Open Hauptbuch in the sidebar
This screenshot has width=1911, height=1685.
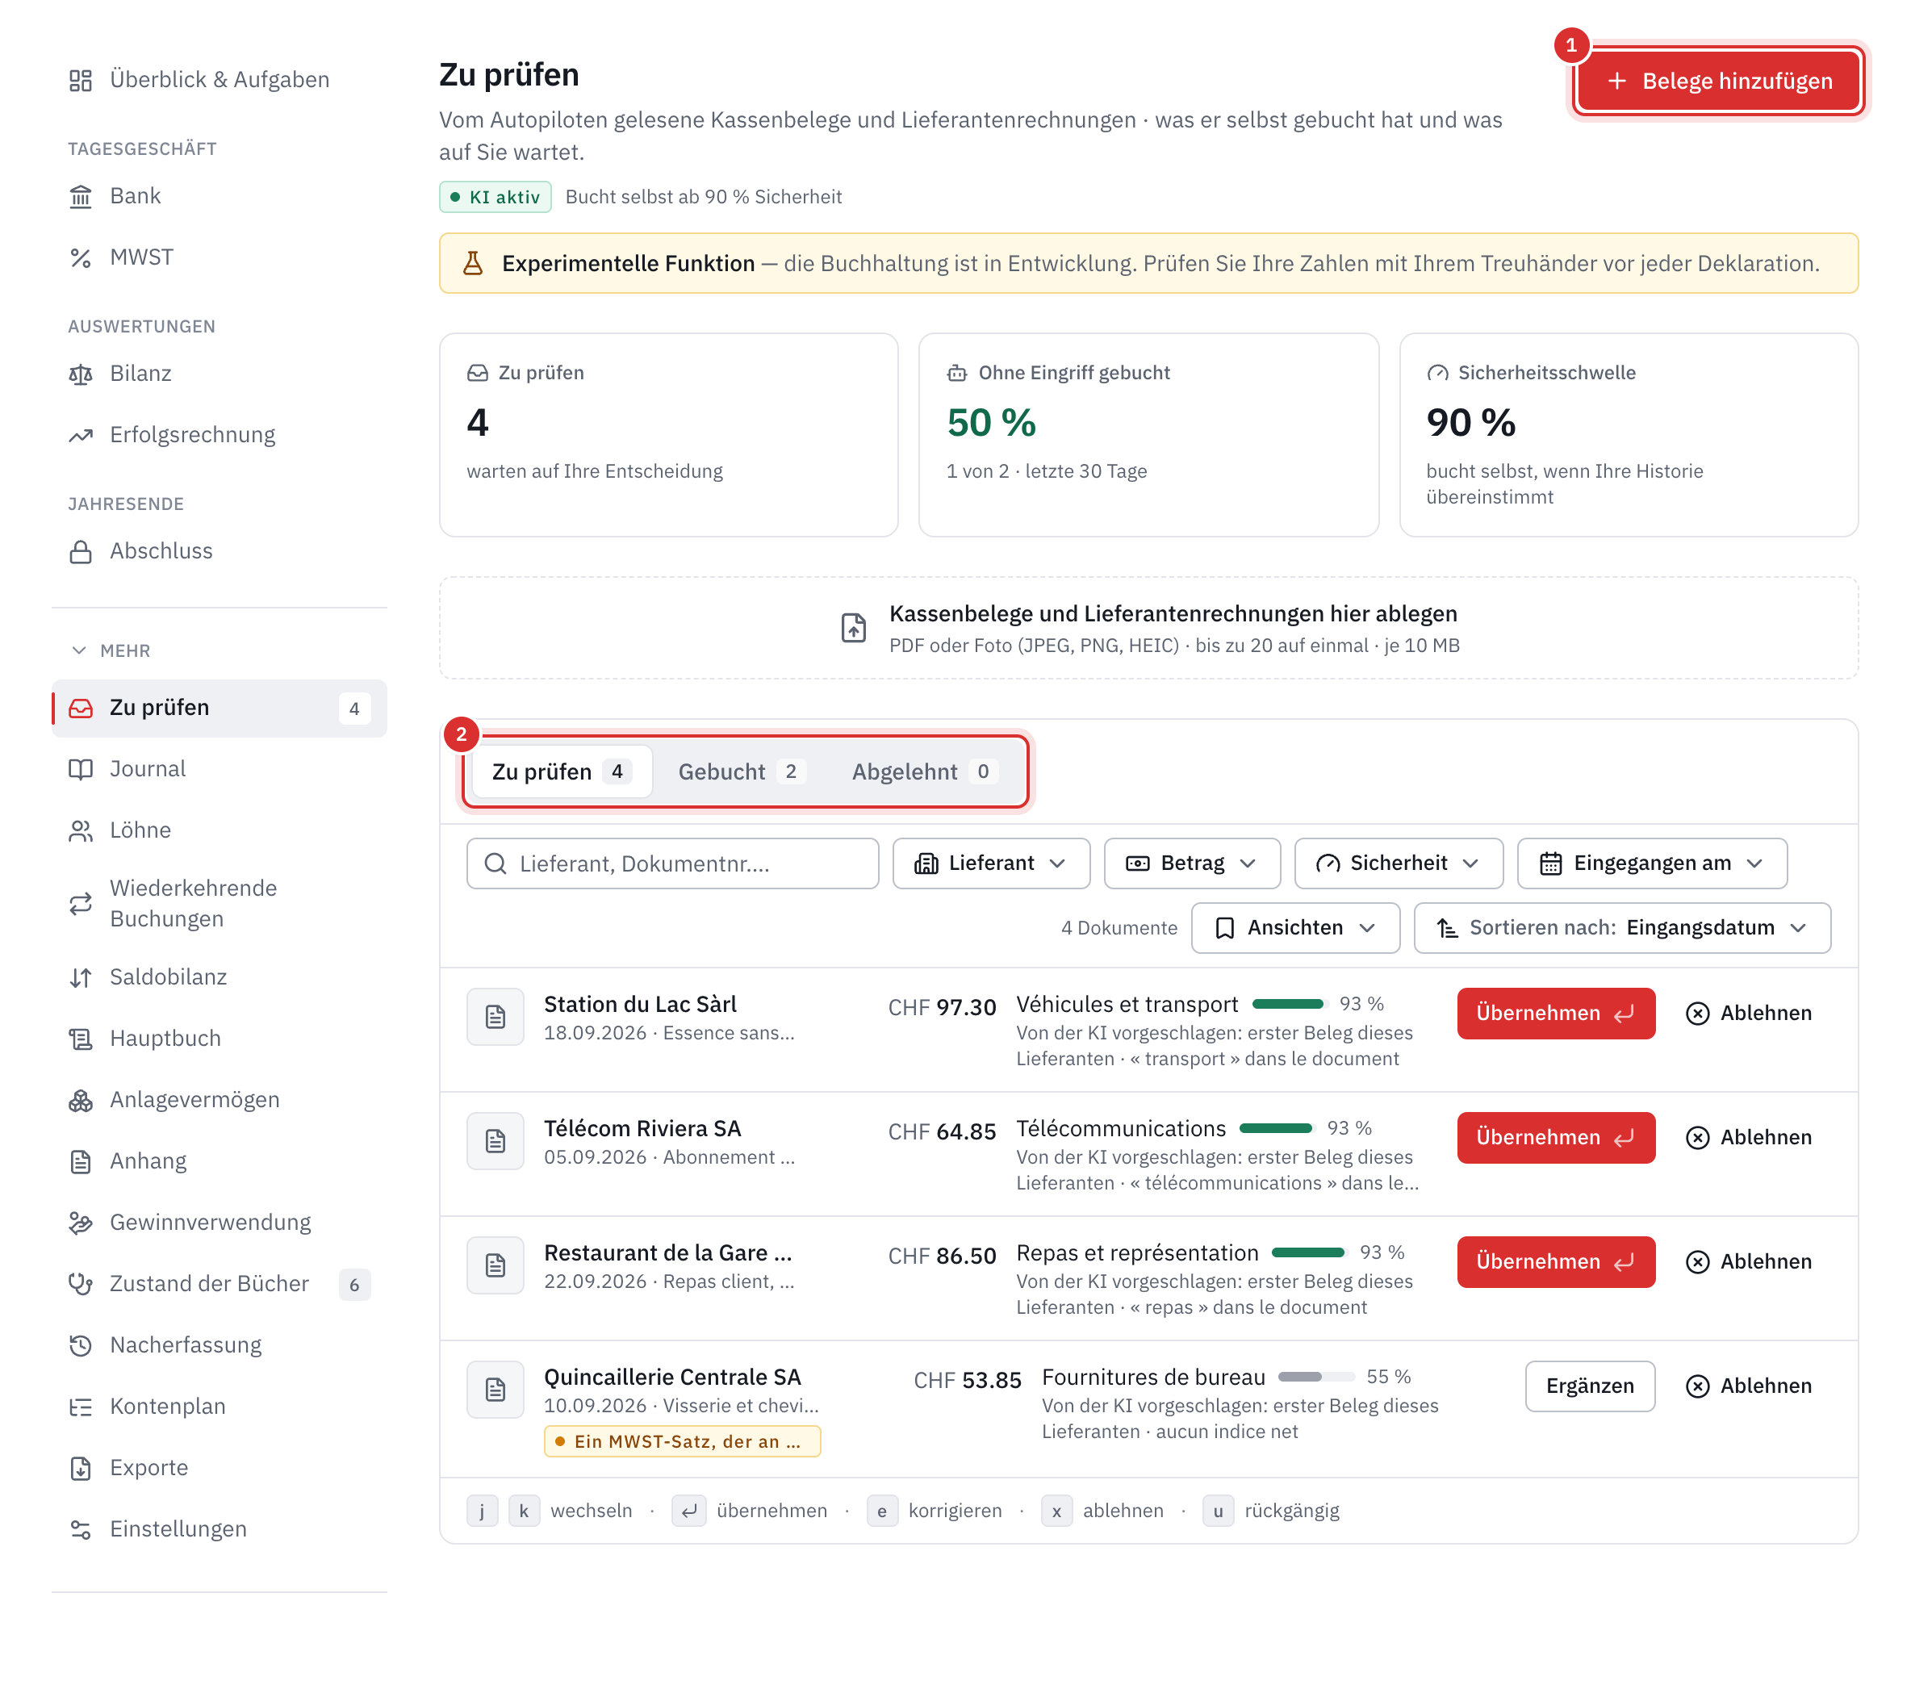click(220, 1039)
